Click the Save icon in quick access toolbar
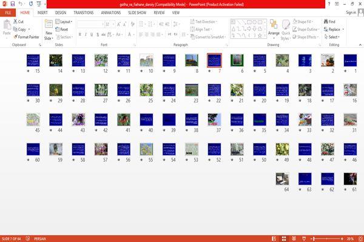This screenshot has width=364, height=242. coord(13,4)
